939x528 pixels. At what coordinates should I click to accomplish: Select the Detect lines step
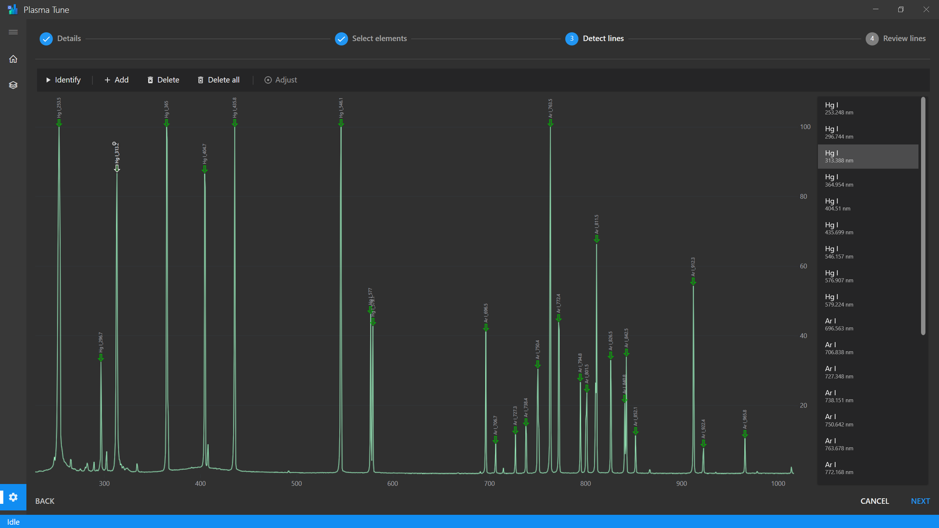595,38
